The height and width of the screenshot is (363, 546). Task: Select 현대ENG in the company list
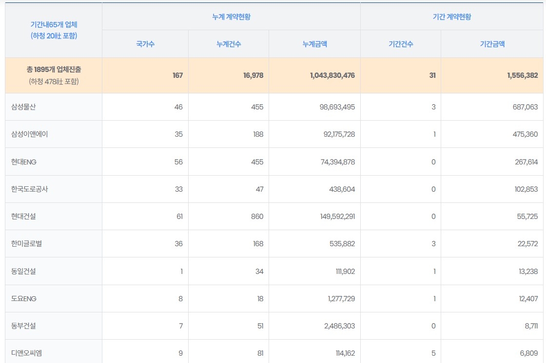tap(24, 162)
